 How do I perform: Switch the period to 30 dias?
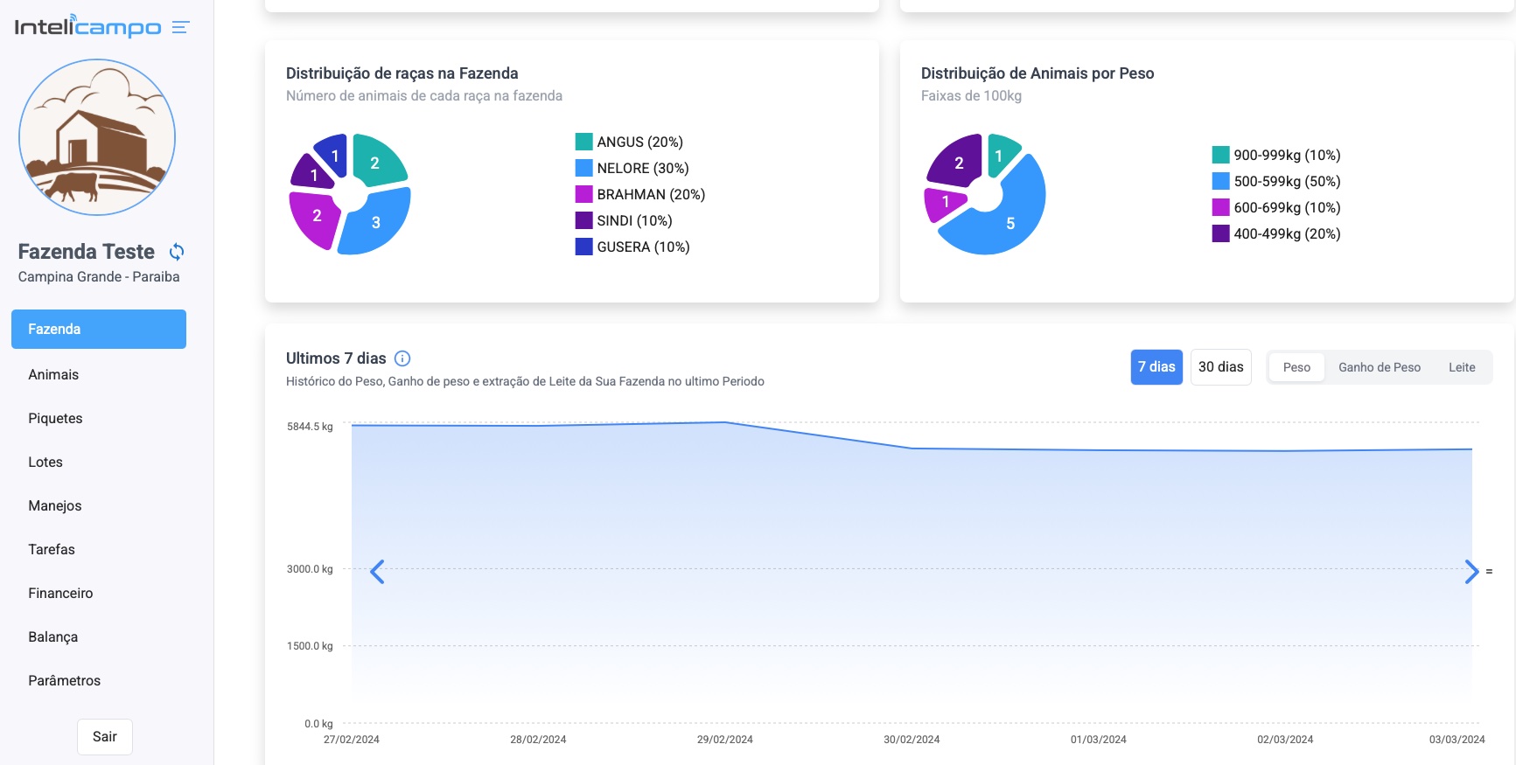pos(1220,367)
